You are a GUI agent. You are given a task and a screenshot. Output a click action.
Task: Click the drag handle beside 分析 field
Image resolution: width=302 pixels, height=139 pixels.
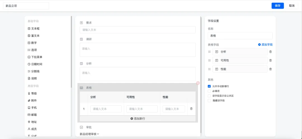(x=209, y=52)
